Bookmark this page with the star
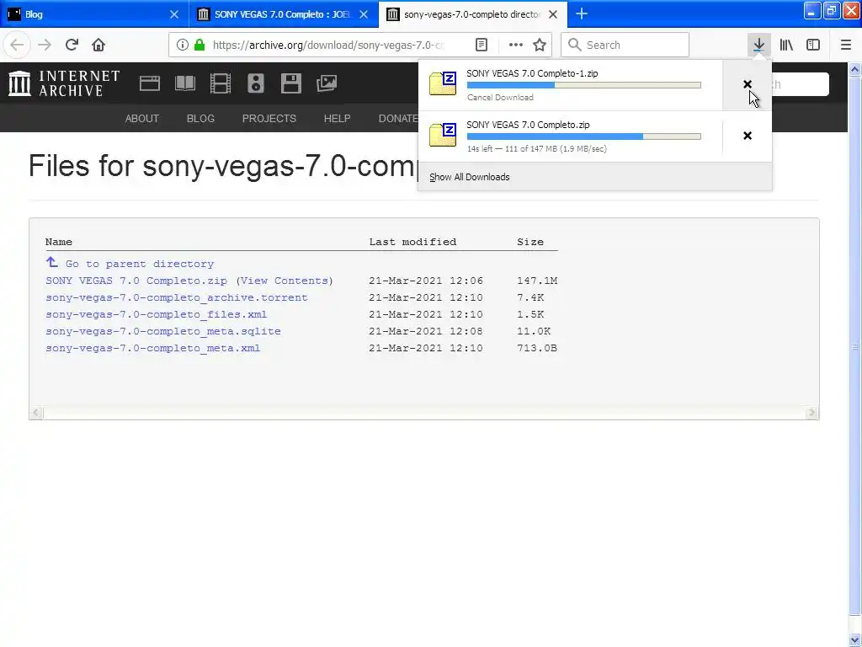 (x=540, y=45)
